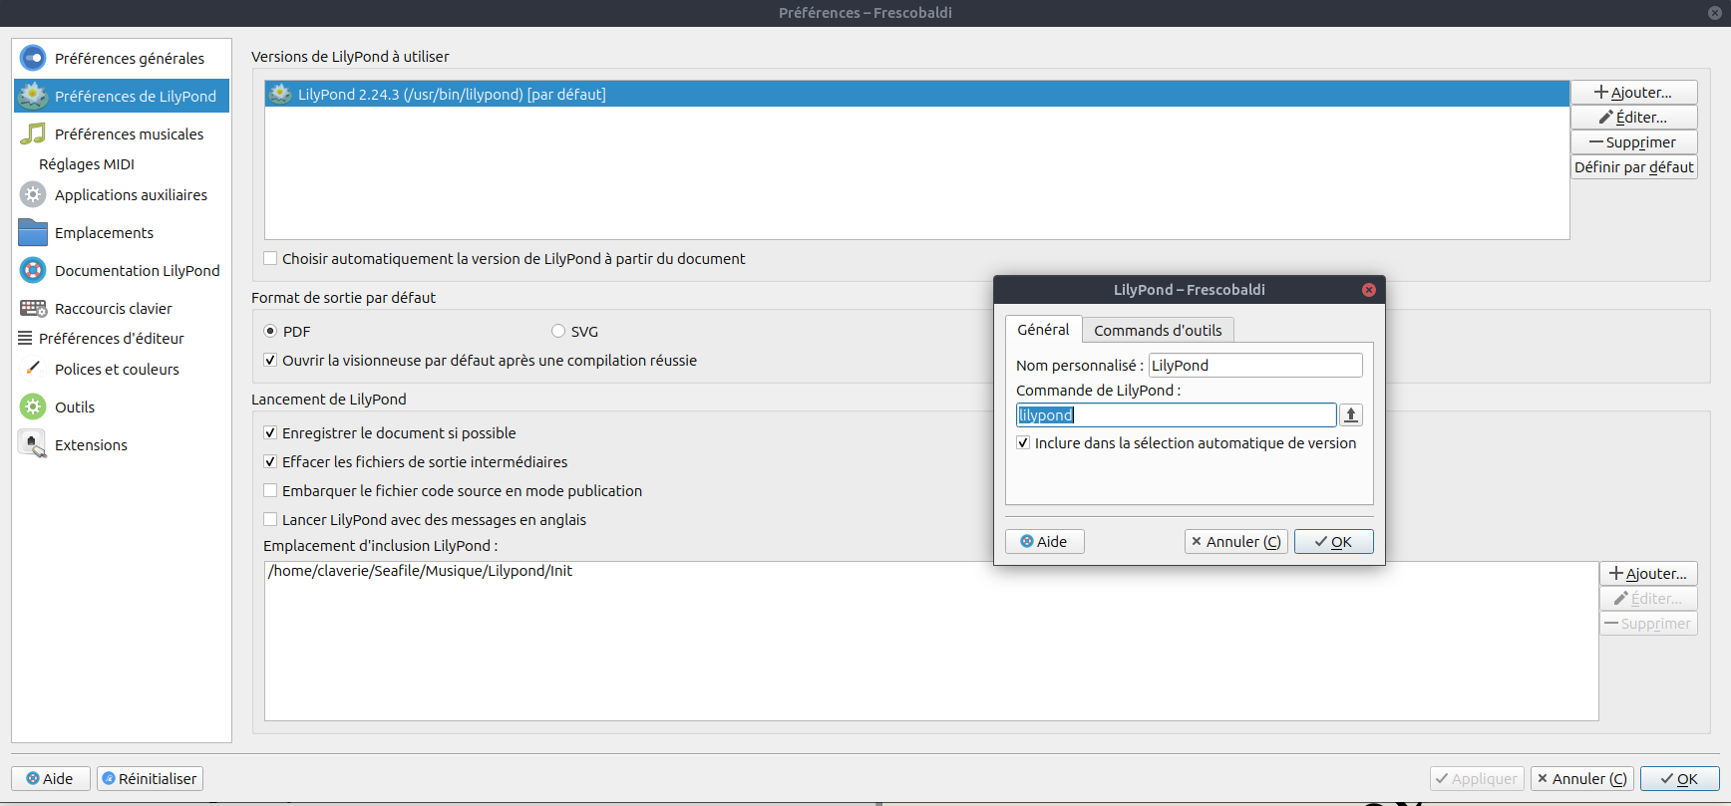Toggle Effacer les fichiers de sortie intermédiaires
1731x806 pixels.
[x=270, y=461]
